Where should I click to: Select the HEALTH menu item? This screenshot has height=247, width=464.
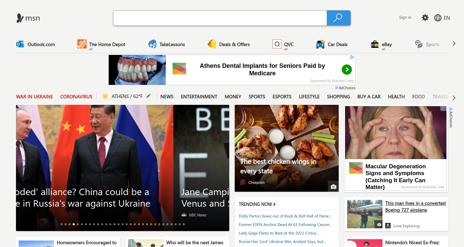tap(396, 97)
